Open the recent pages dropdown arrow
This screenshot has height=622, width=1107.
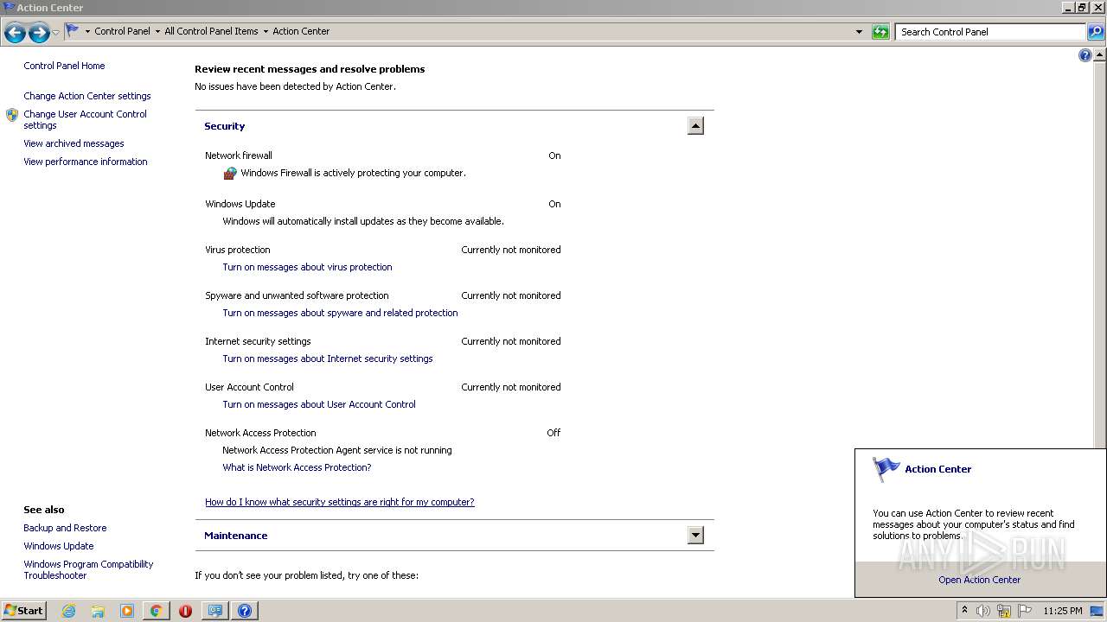[56, 32]
